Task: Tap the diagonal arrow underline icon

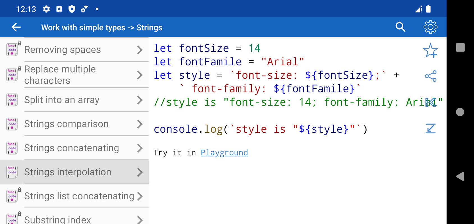Action: point(431,129)
